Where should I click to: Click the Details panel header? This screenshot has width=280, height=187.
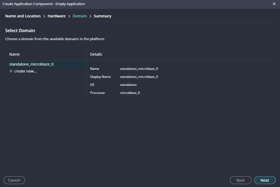(96, 54)
